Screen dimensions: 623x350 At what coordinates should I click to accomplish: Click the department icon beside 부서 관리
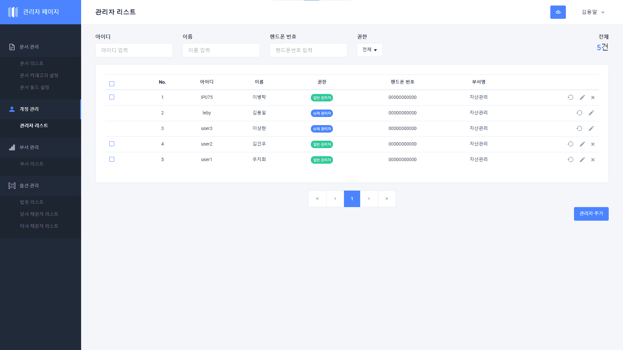(x=12, y=147)
